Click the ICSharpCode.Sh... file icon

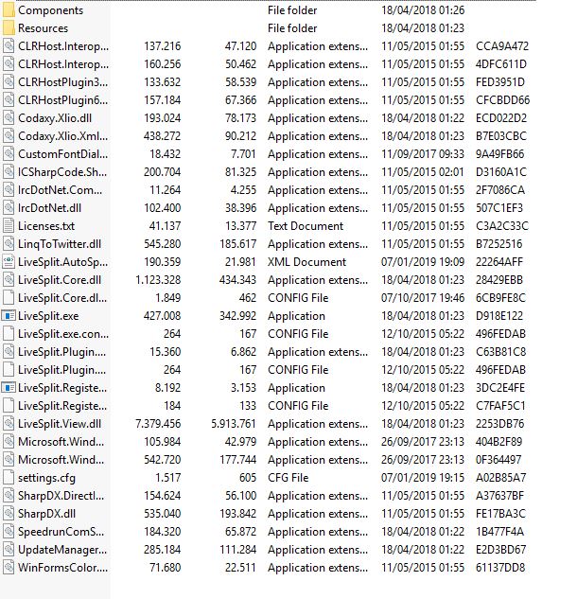point(9,172)
